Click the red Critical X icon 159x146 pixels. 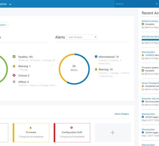[14, 75]
